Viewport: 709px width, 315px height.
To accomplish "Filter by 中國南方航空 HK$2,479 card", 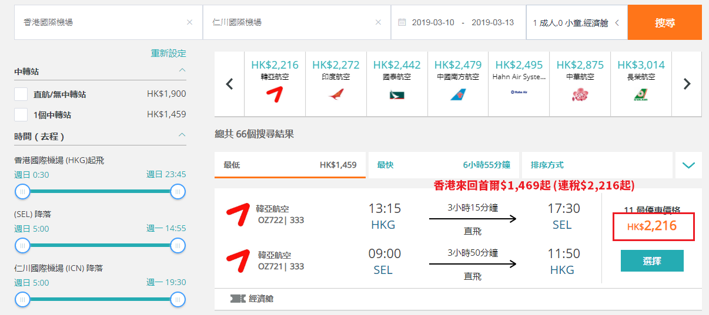I will point(458,84).
